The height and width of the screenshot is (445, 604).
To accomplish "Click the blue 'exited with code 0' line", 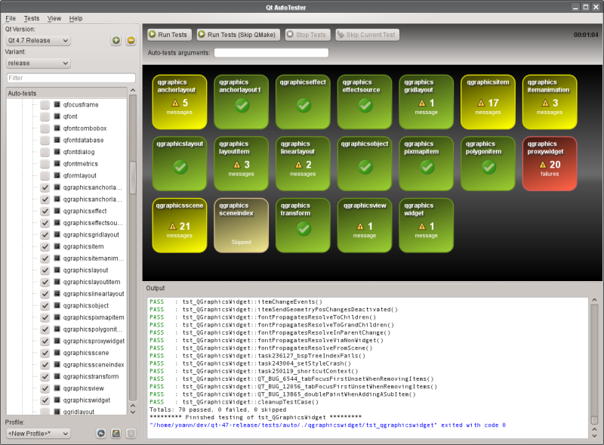I will (x=328, y=425).
